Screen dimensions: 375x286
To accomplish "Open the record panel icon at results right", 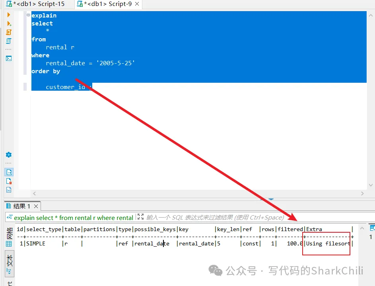I will pos(372,228).
